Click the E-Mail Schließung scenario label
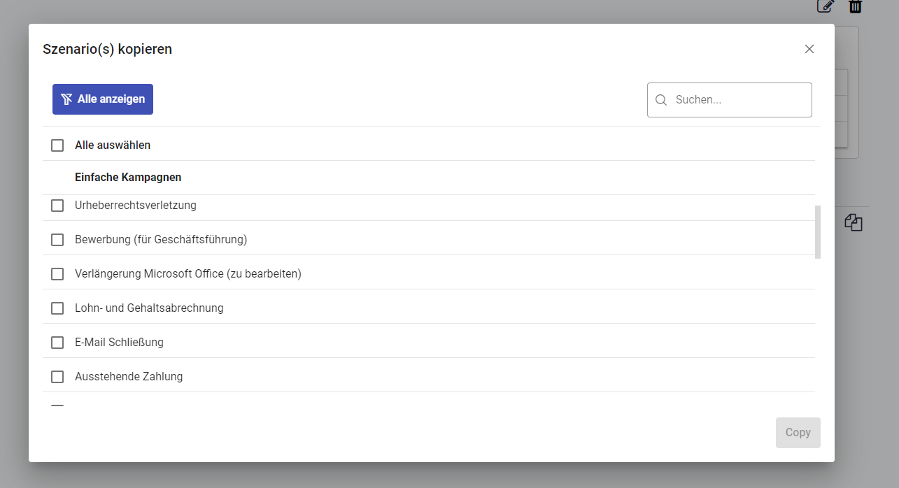The height and width of the screenshot is (488, 899). (119, 343)
